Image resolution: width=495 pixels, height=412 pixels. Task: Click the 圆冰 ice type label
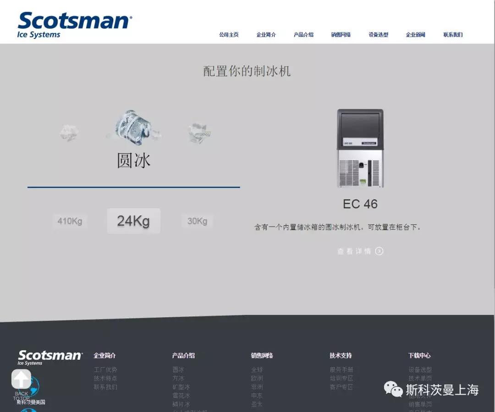pos(133,160)
